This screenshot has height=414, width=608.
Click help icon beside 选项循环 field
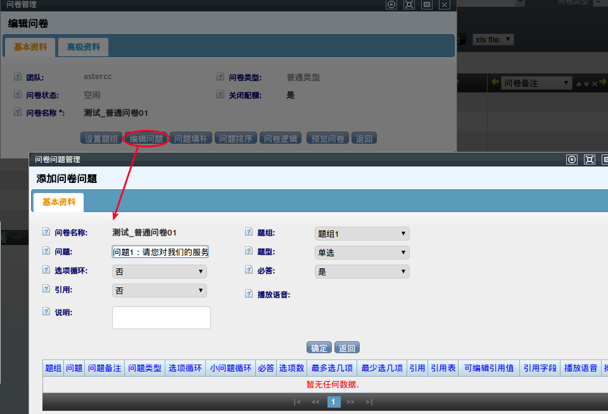tap(46, 270)
